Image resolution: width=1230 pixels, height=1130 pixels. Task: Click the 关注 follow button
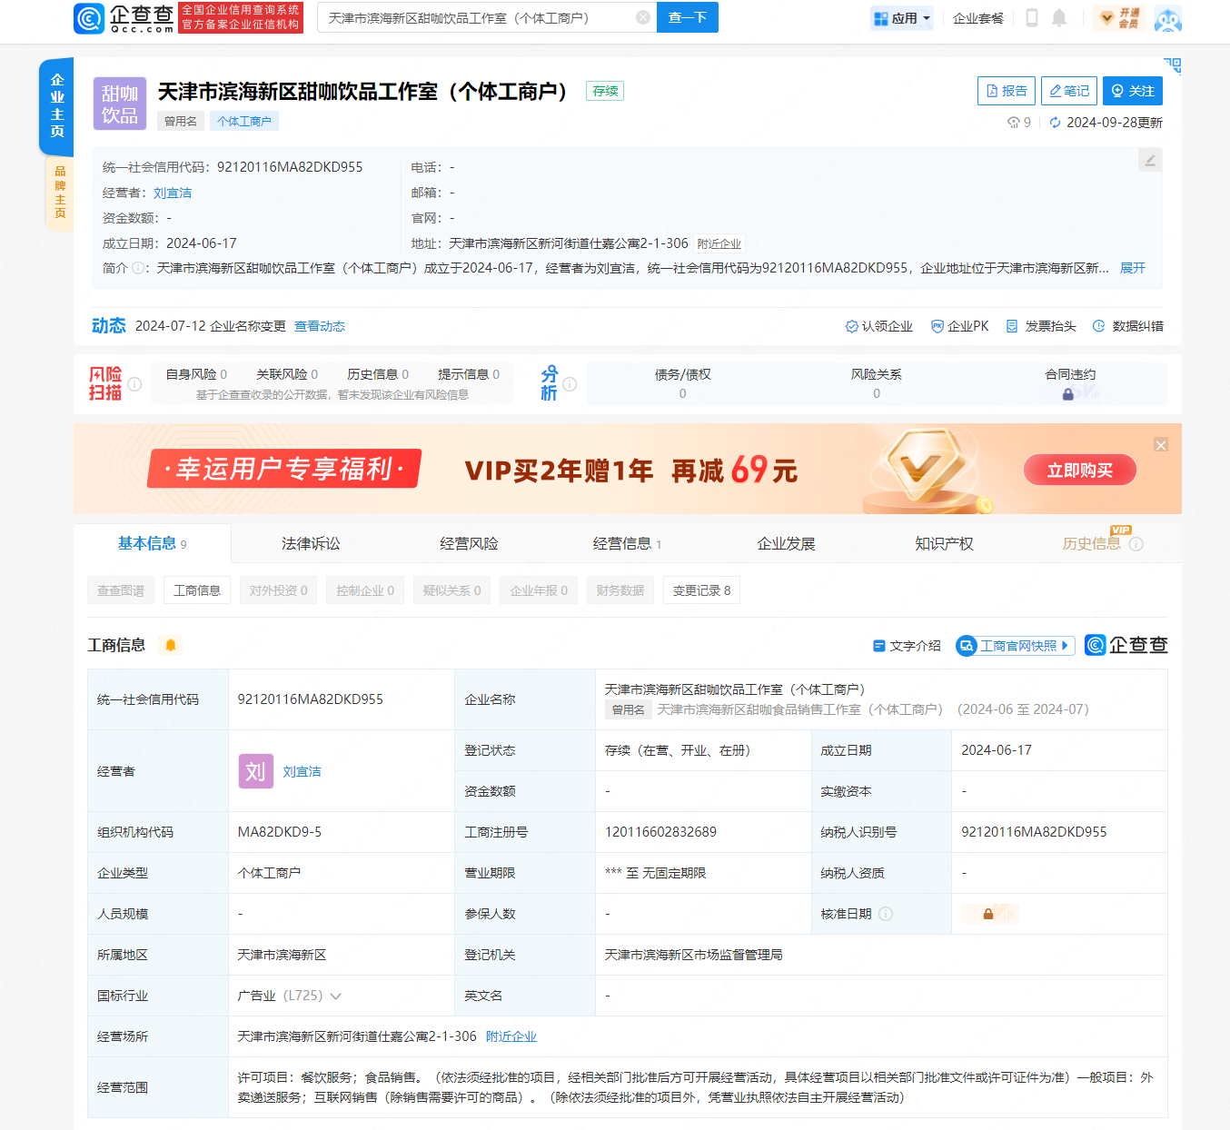(1133, 91)
